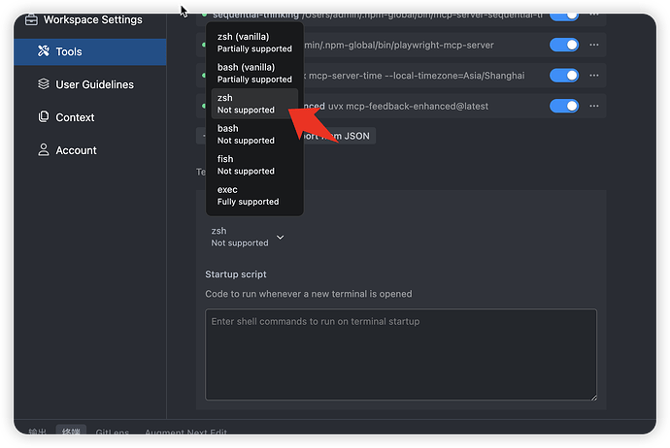Collapse the zsh shell selector dropdown

[248, 237]
